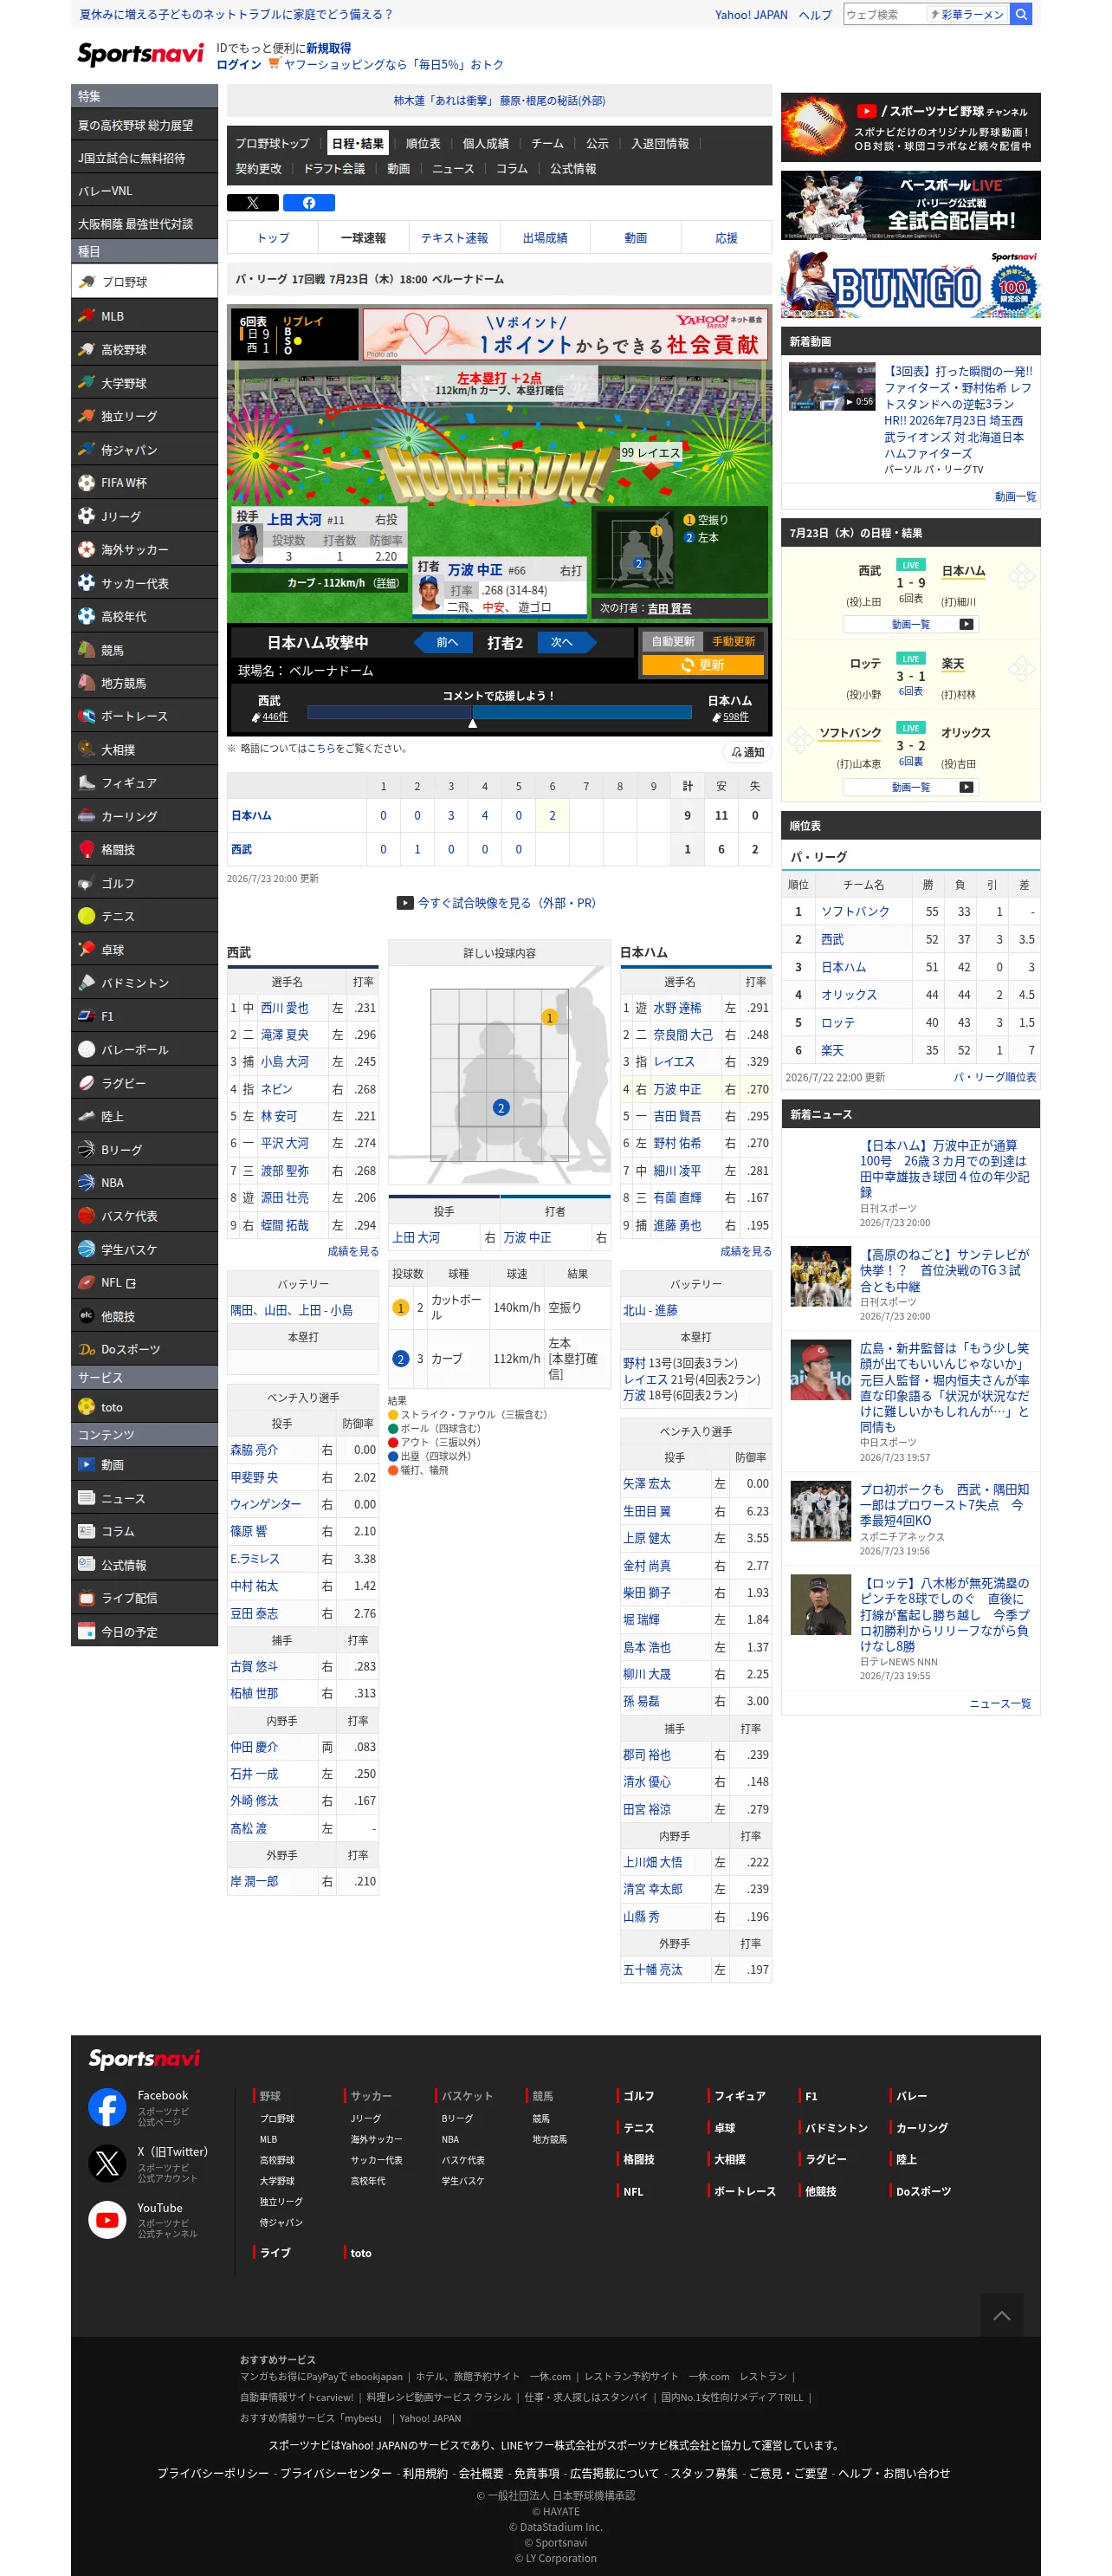Open the 順位表 menu item
Screen dimensions: 1112x2576
coord(423,143)
